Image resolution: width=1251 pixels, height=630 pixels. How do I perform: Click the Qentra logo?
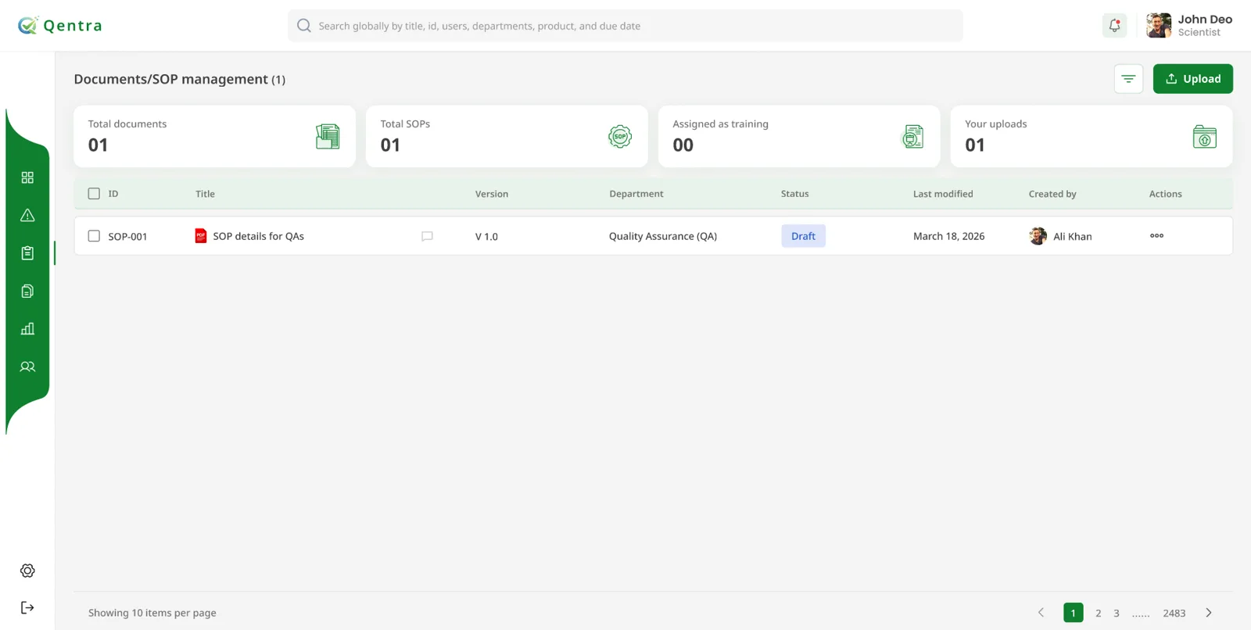point(60,26)
